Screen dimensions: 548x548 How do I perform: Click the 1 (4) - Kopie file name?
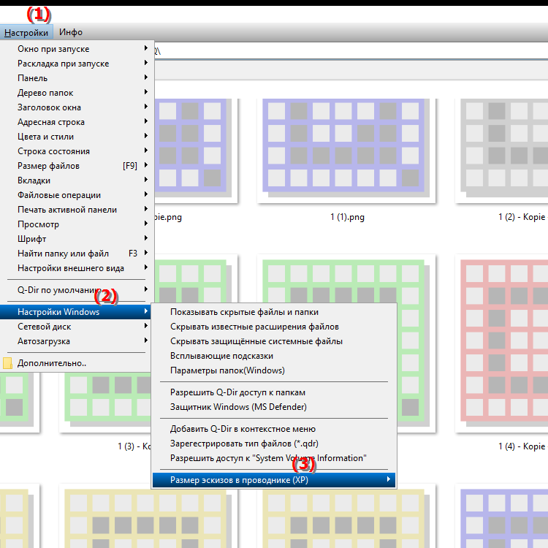(x=522, y=446)
